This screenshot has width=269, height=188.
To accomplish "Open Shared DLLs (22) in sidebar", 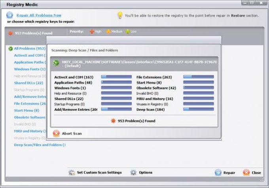I will click(x=28, y=83).
